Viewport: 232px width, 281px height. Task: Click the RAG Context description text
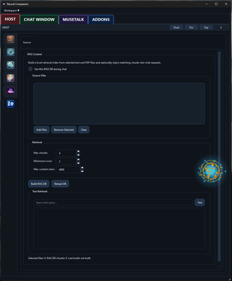click(x=95, y=63)
